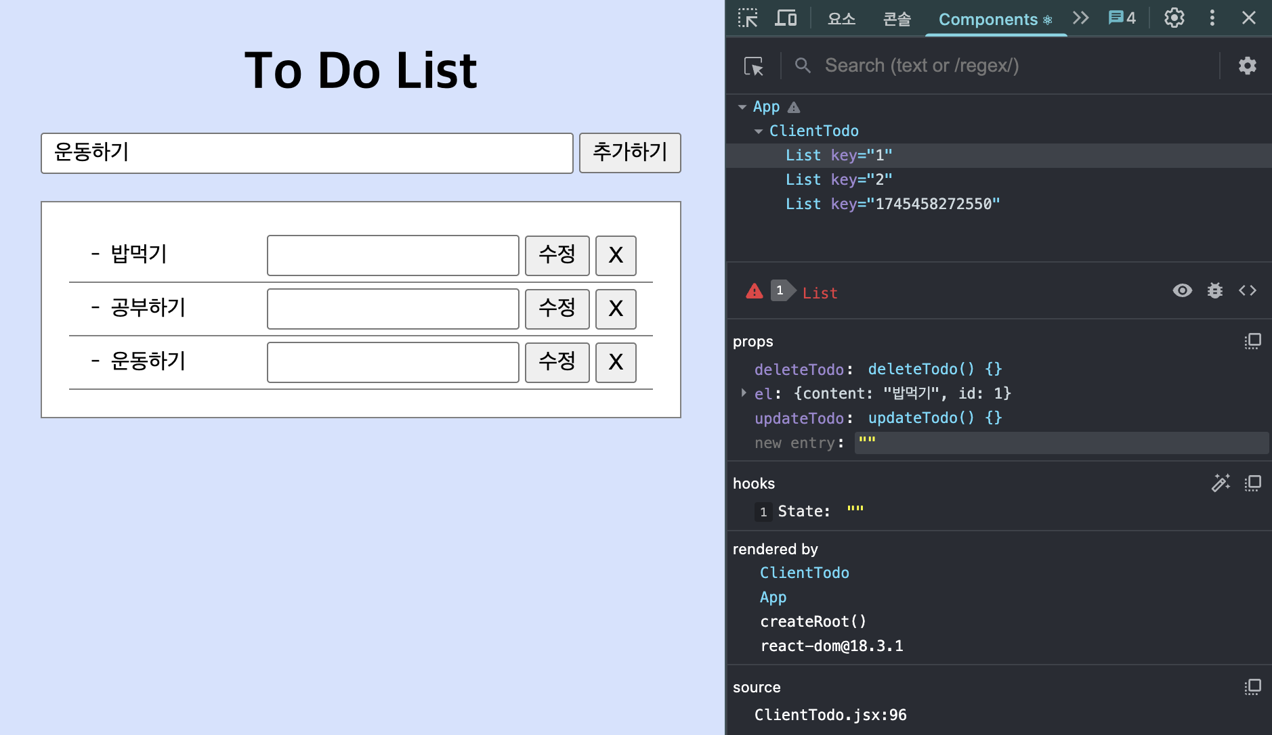Go to App in rendered by list

coord(773,597)
